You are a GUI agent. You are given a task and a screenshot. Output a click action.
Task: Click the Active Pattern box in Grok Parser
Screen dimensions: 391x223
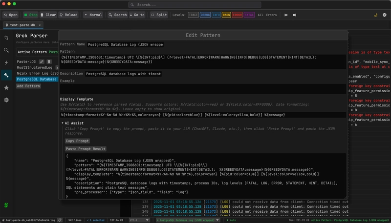coord(38,52)
